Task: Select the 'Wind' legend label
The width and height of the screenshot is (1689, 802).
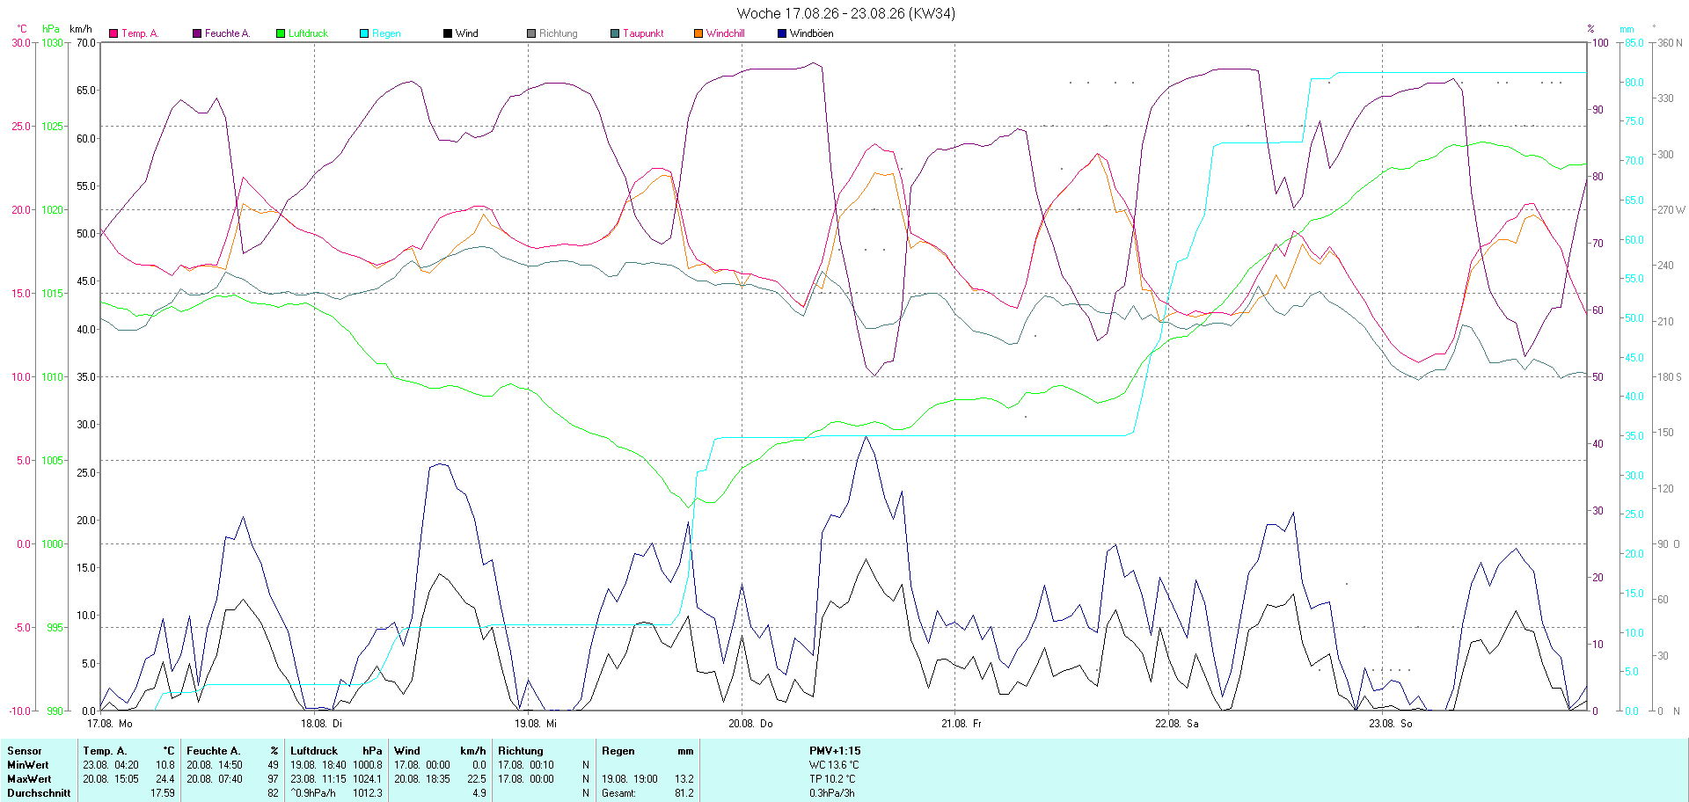Action: [x=467, y=33]
